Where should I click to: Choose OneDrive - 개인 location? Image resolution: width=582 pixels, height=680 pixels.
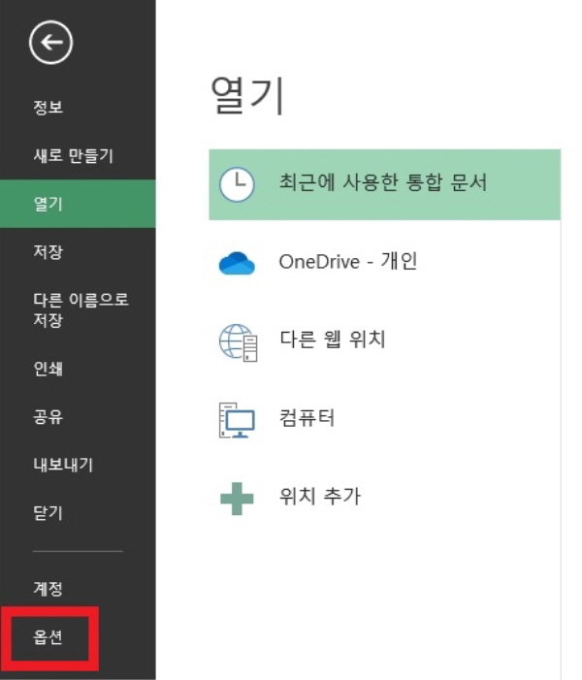348,261
